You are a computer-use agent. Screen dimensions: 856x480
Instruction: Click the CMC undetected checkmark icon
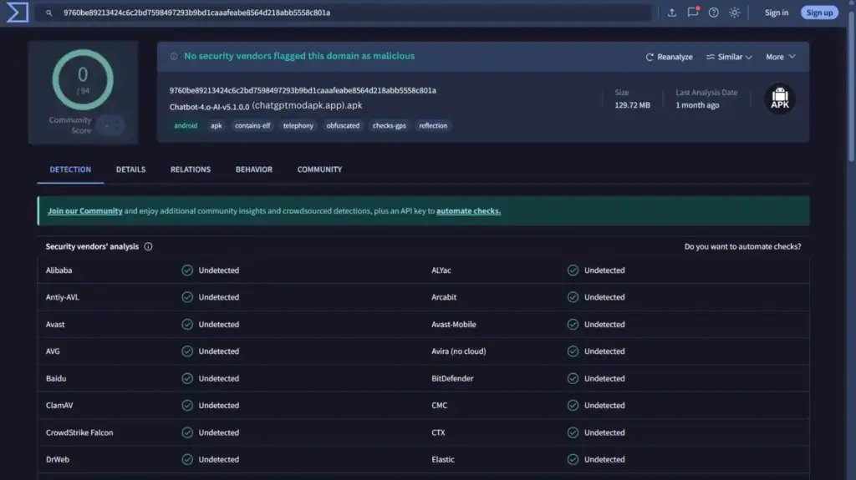[x=573, y=405]
